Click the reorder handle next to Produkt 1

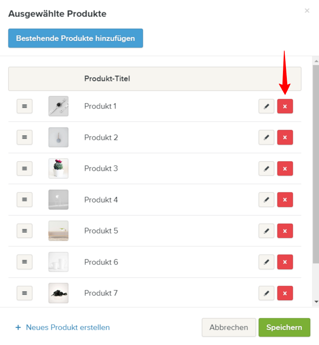pos(25,106)
